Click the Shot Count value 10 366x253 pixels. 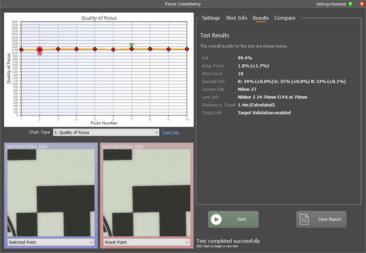click(x=240, y=74)
